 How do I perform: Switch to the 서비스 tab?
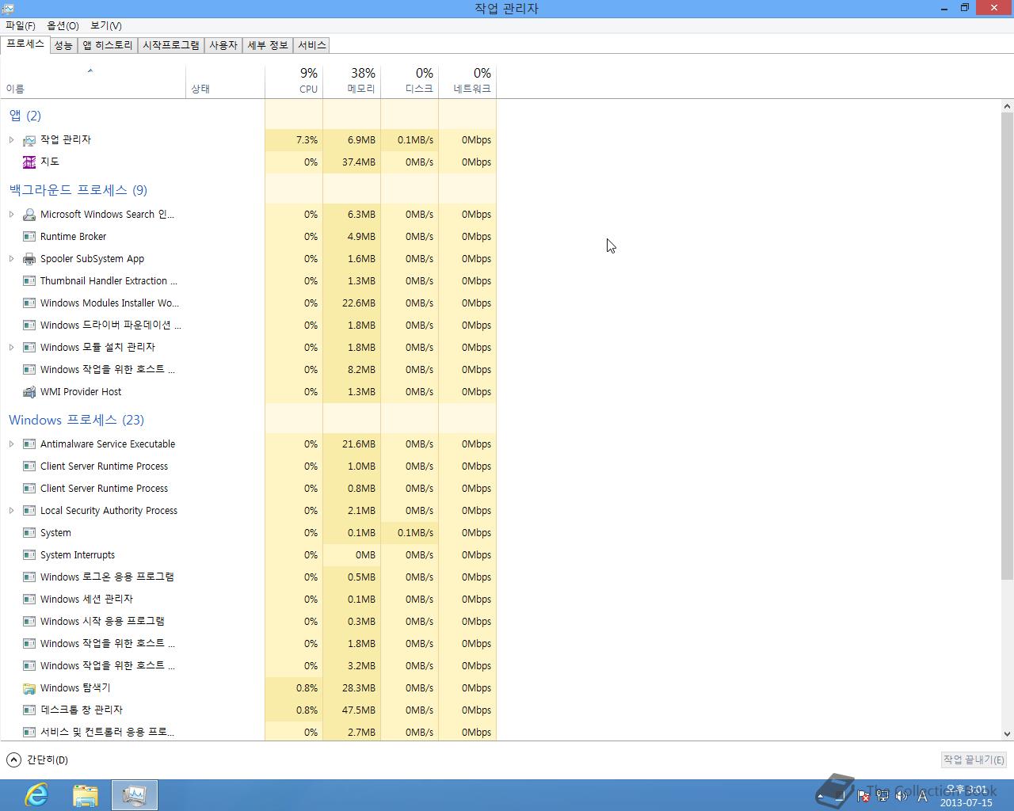(312, 45)
